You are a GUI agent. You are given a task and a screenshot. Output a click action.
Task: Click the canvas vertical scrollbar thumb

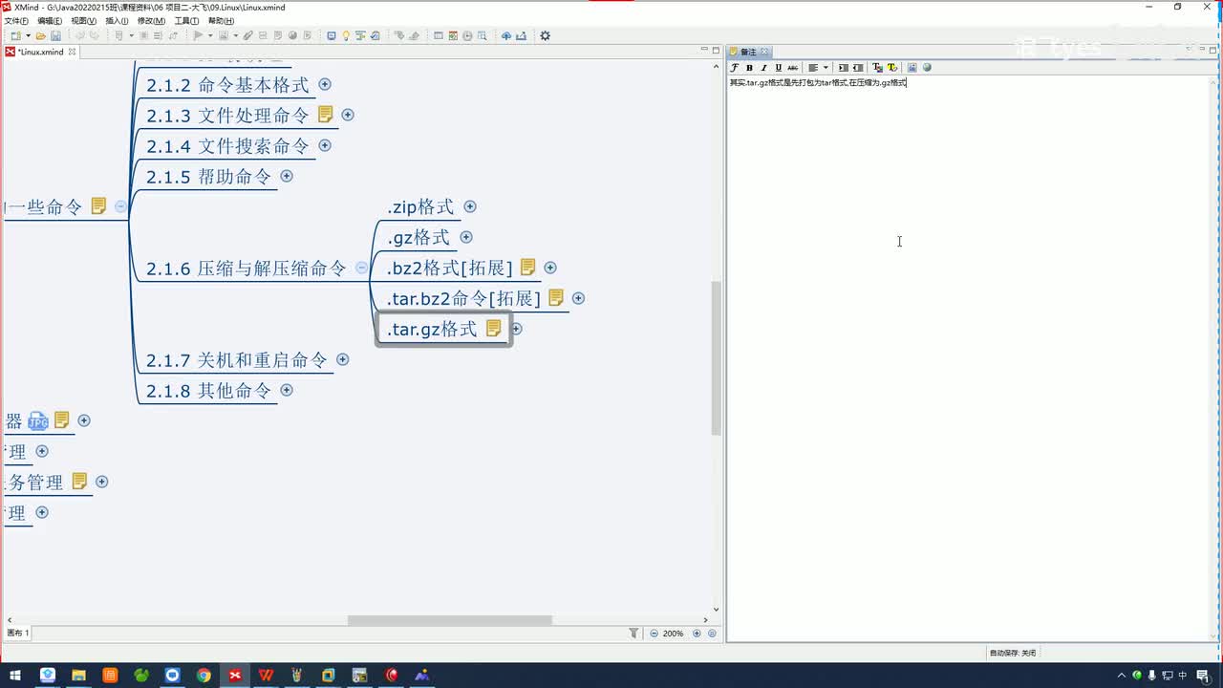point(717,360)
